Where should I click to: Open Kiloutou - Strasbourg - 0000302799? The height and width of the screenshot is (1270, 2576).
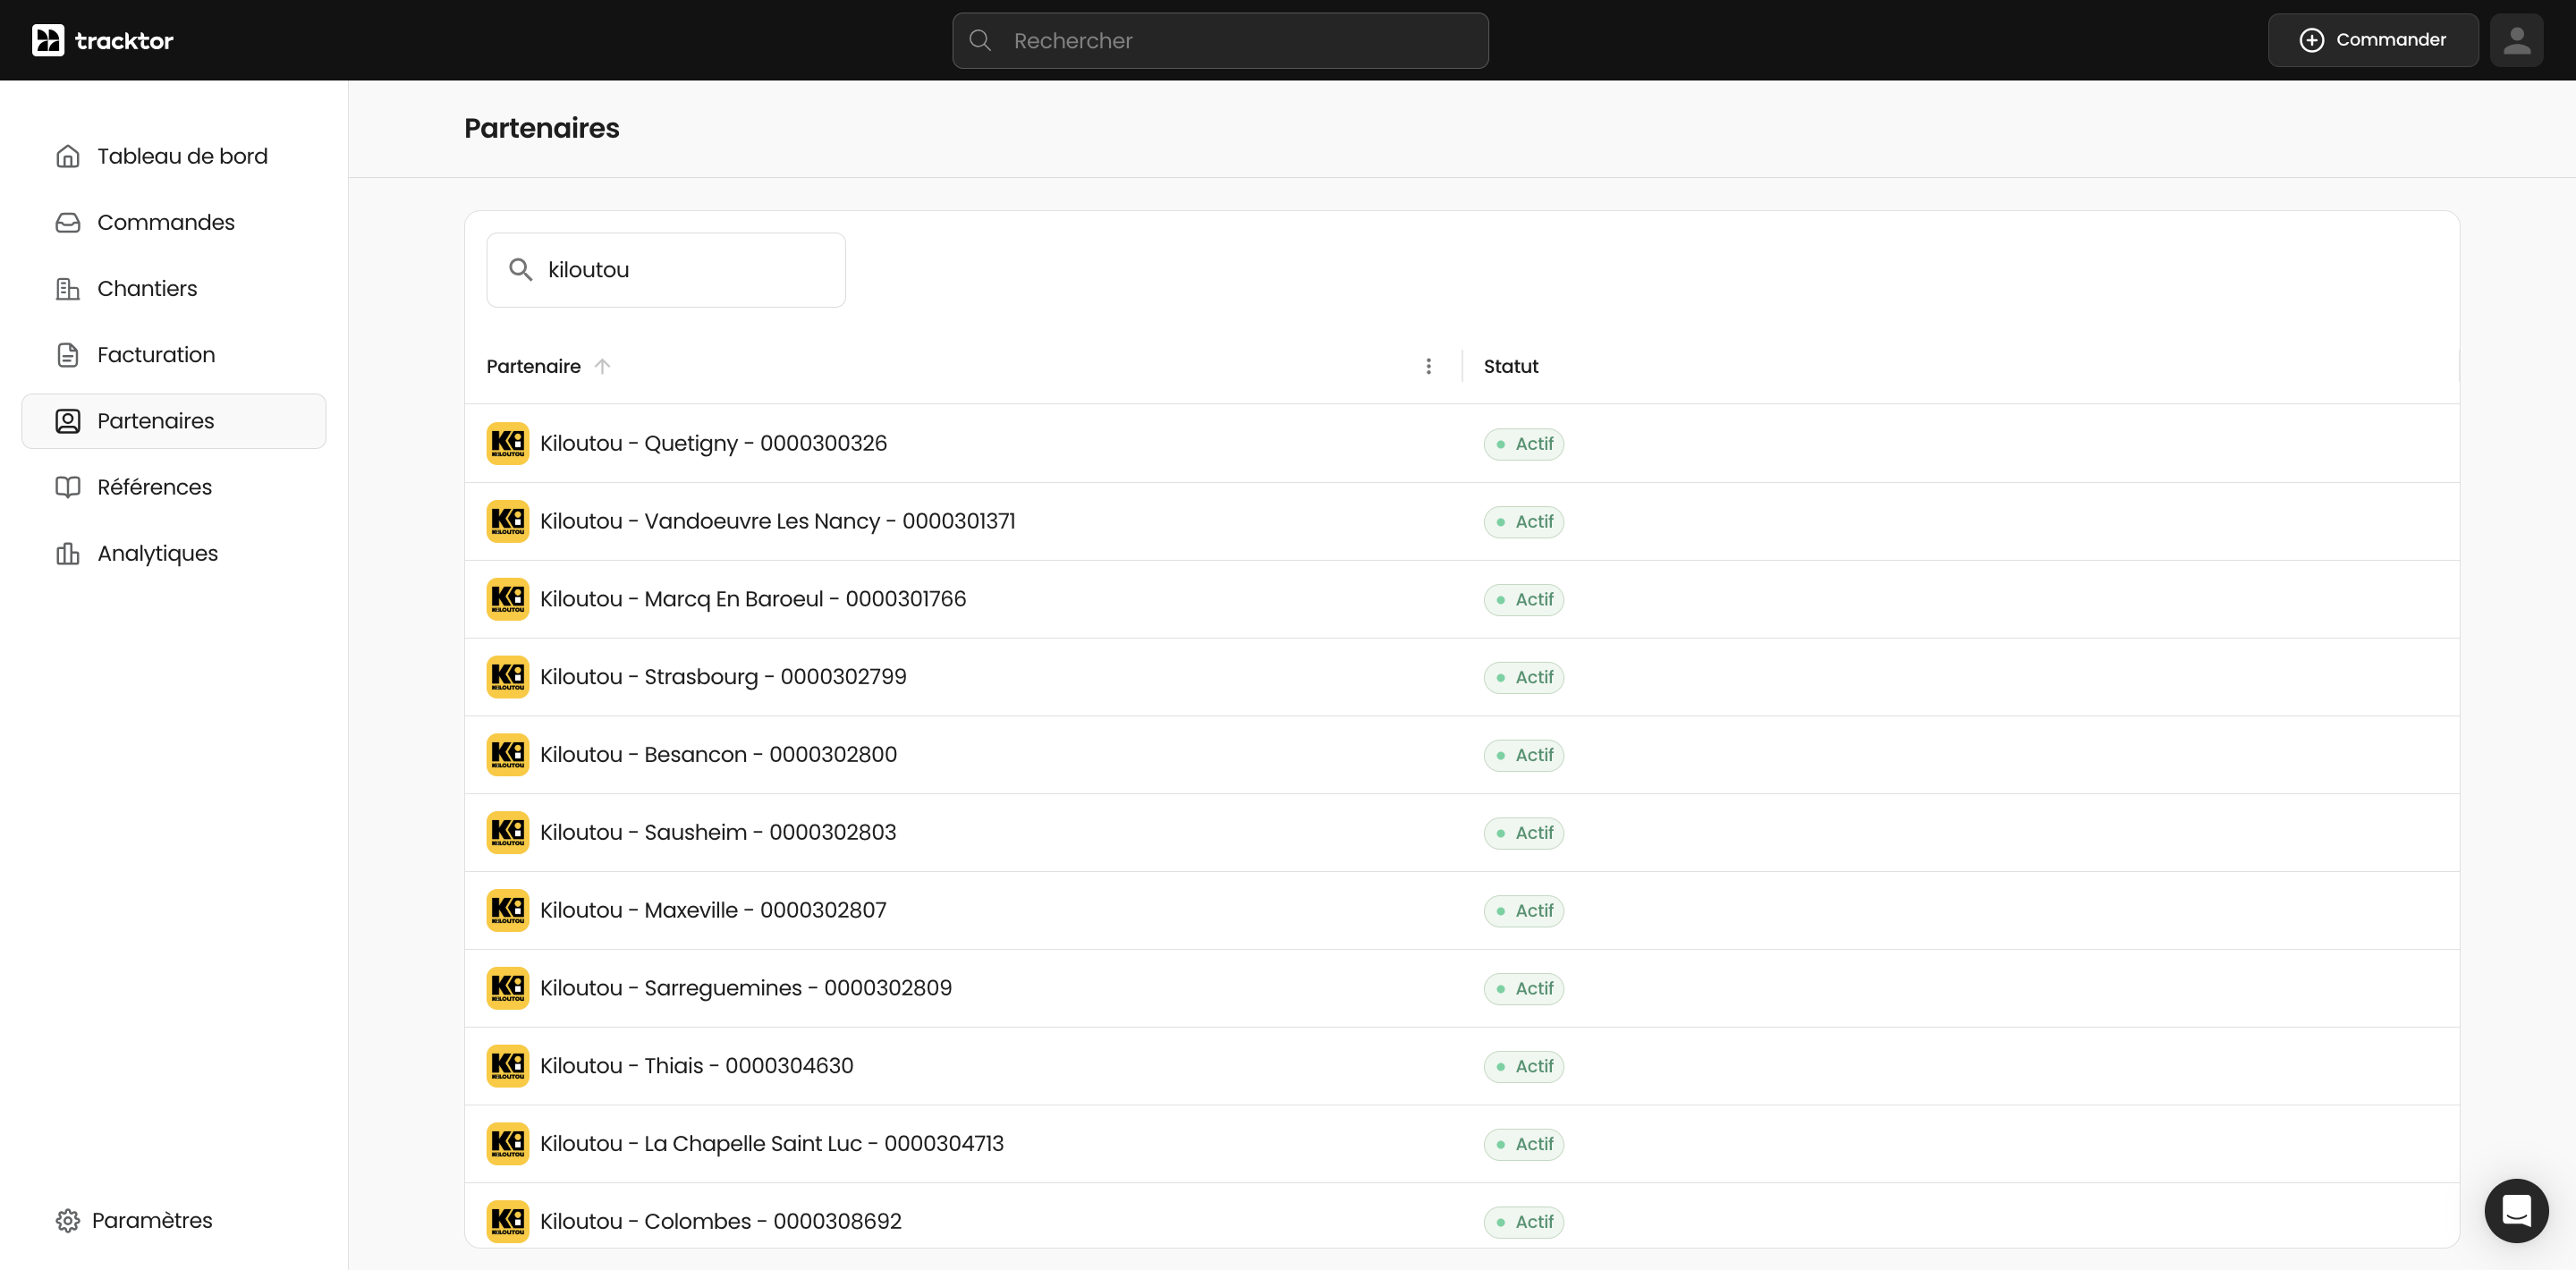(723, 677)
